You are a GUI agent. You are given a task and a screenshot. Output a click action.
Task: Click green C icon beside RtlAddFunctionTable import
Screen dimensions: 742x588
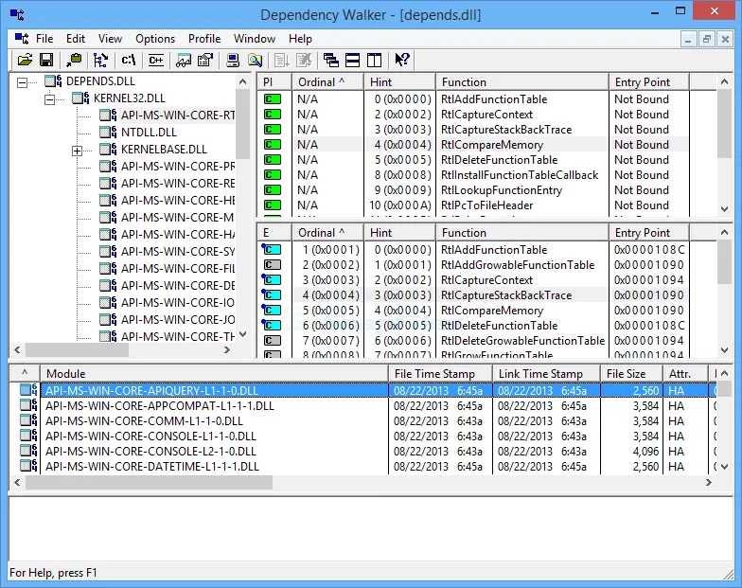(x=273, y=98)
